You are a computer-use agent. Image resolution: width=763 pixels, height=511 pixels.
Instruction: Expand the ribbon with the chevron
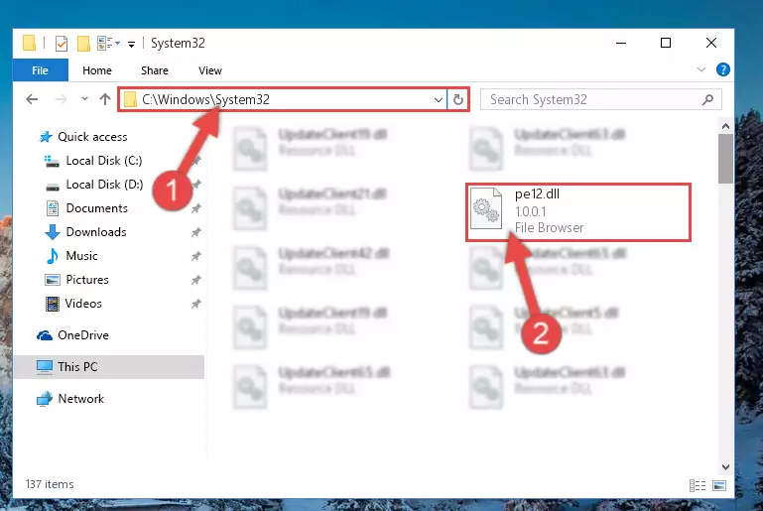700,69
